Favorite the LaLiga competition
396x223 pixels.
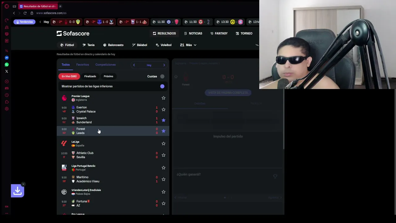point(163,143)
